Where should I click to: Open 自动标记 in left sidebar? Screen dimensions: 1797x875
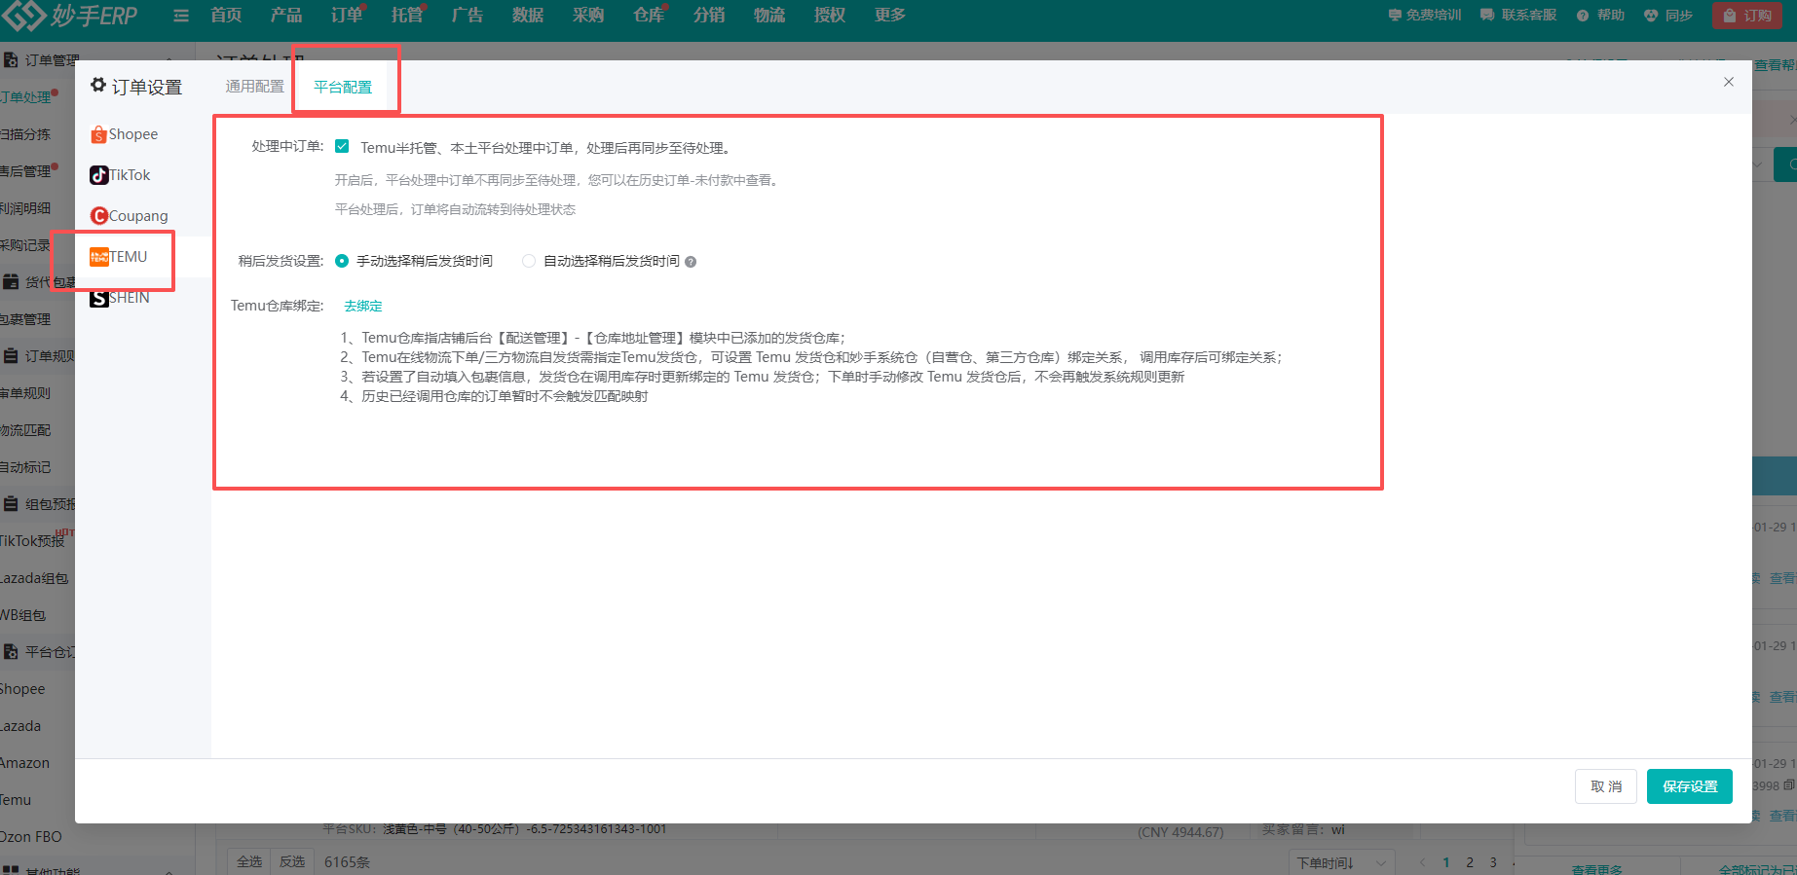click(x=25, y=467)
